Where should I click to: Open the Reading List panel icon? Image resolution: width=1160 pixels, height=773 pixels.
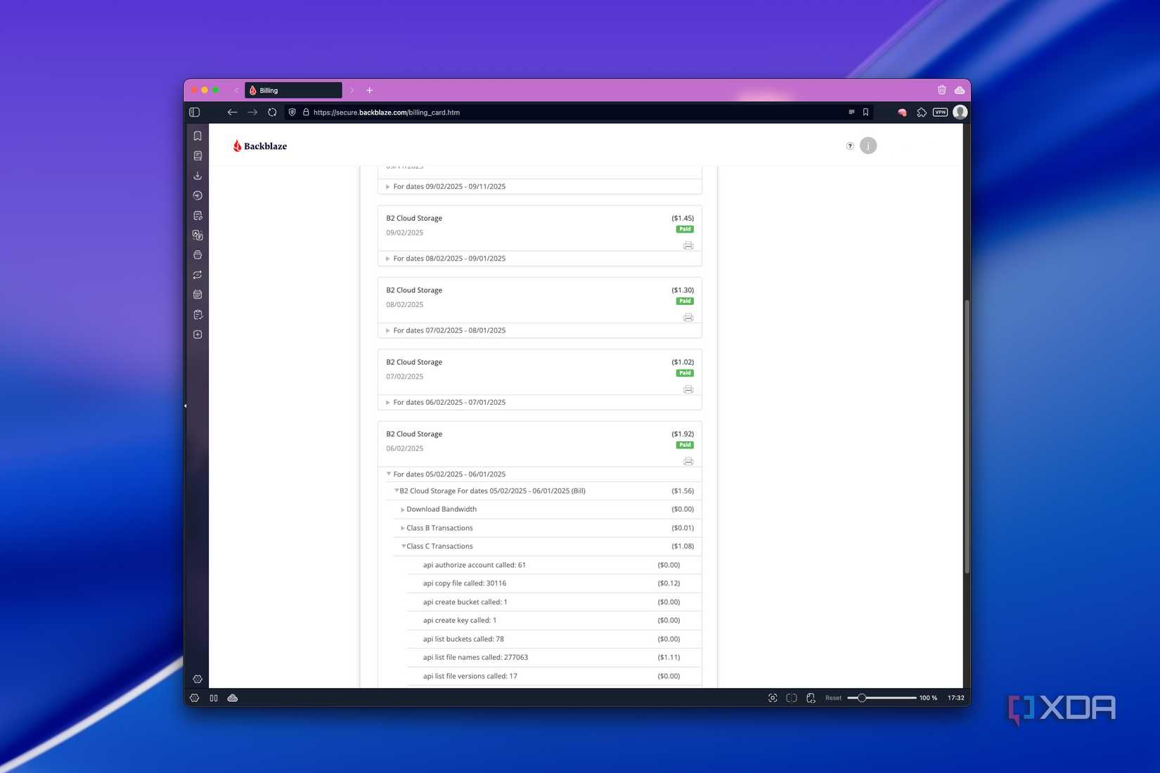(198, 156)
